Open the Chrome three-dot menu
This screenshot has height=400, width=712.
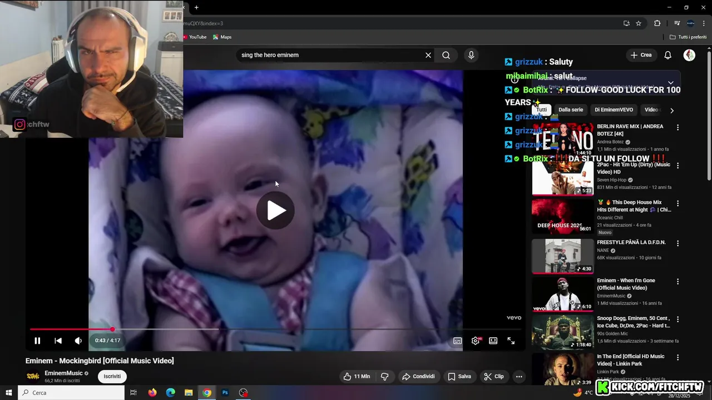pyautogui.click(x=704, y=23)
